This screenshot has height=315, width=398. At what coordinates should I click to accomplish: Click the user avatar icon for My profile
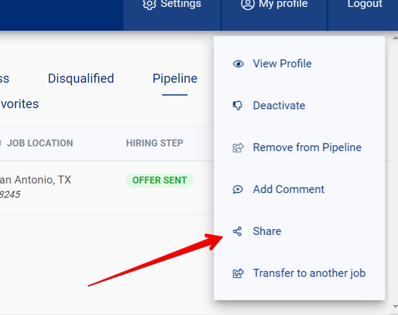coord(248,4)
